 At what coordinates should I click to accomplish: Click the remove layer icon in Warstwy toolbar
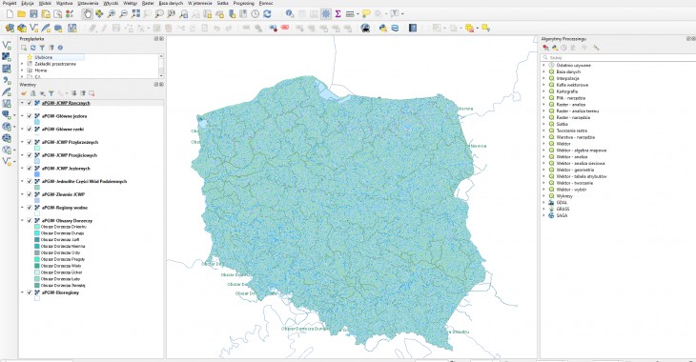[x=92, y=93]
